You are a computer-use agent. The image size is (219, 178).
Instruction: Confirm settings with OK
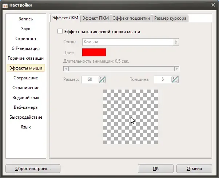pos(156,169)
